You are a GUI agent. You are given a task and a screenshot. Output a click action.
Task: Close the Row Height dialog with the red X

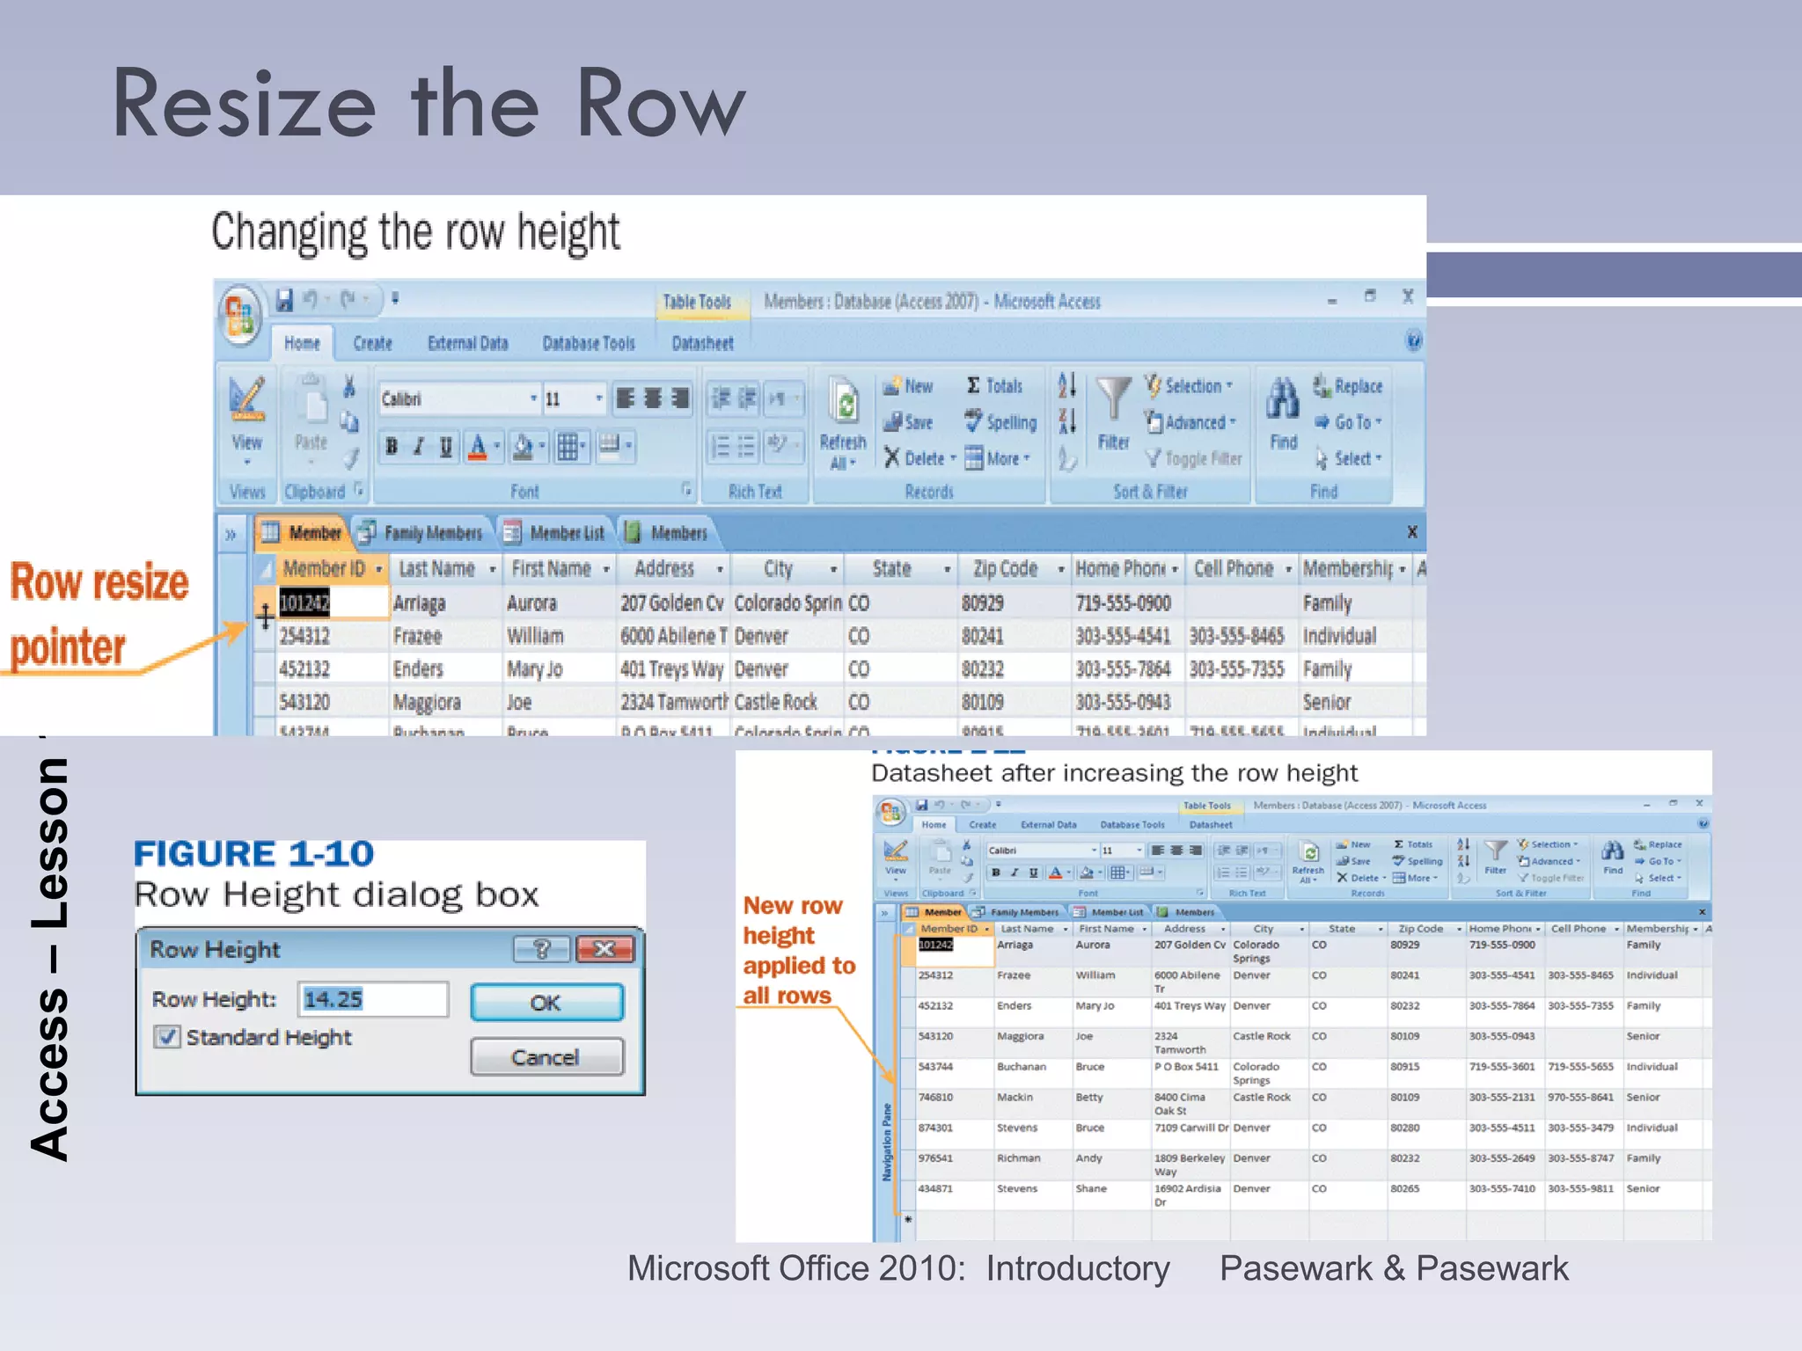(x=604, y=949)
